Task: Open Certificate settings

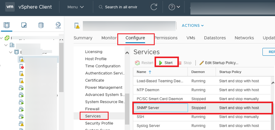Action: pyautogui.click(x=94, y=80)
